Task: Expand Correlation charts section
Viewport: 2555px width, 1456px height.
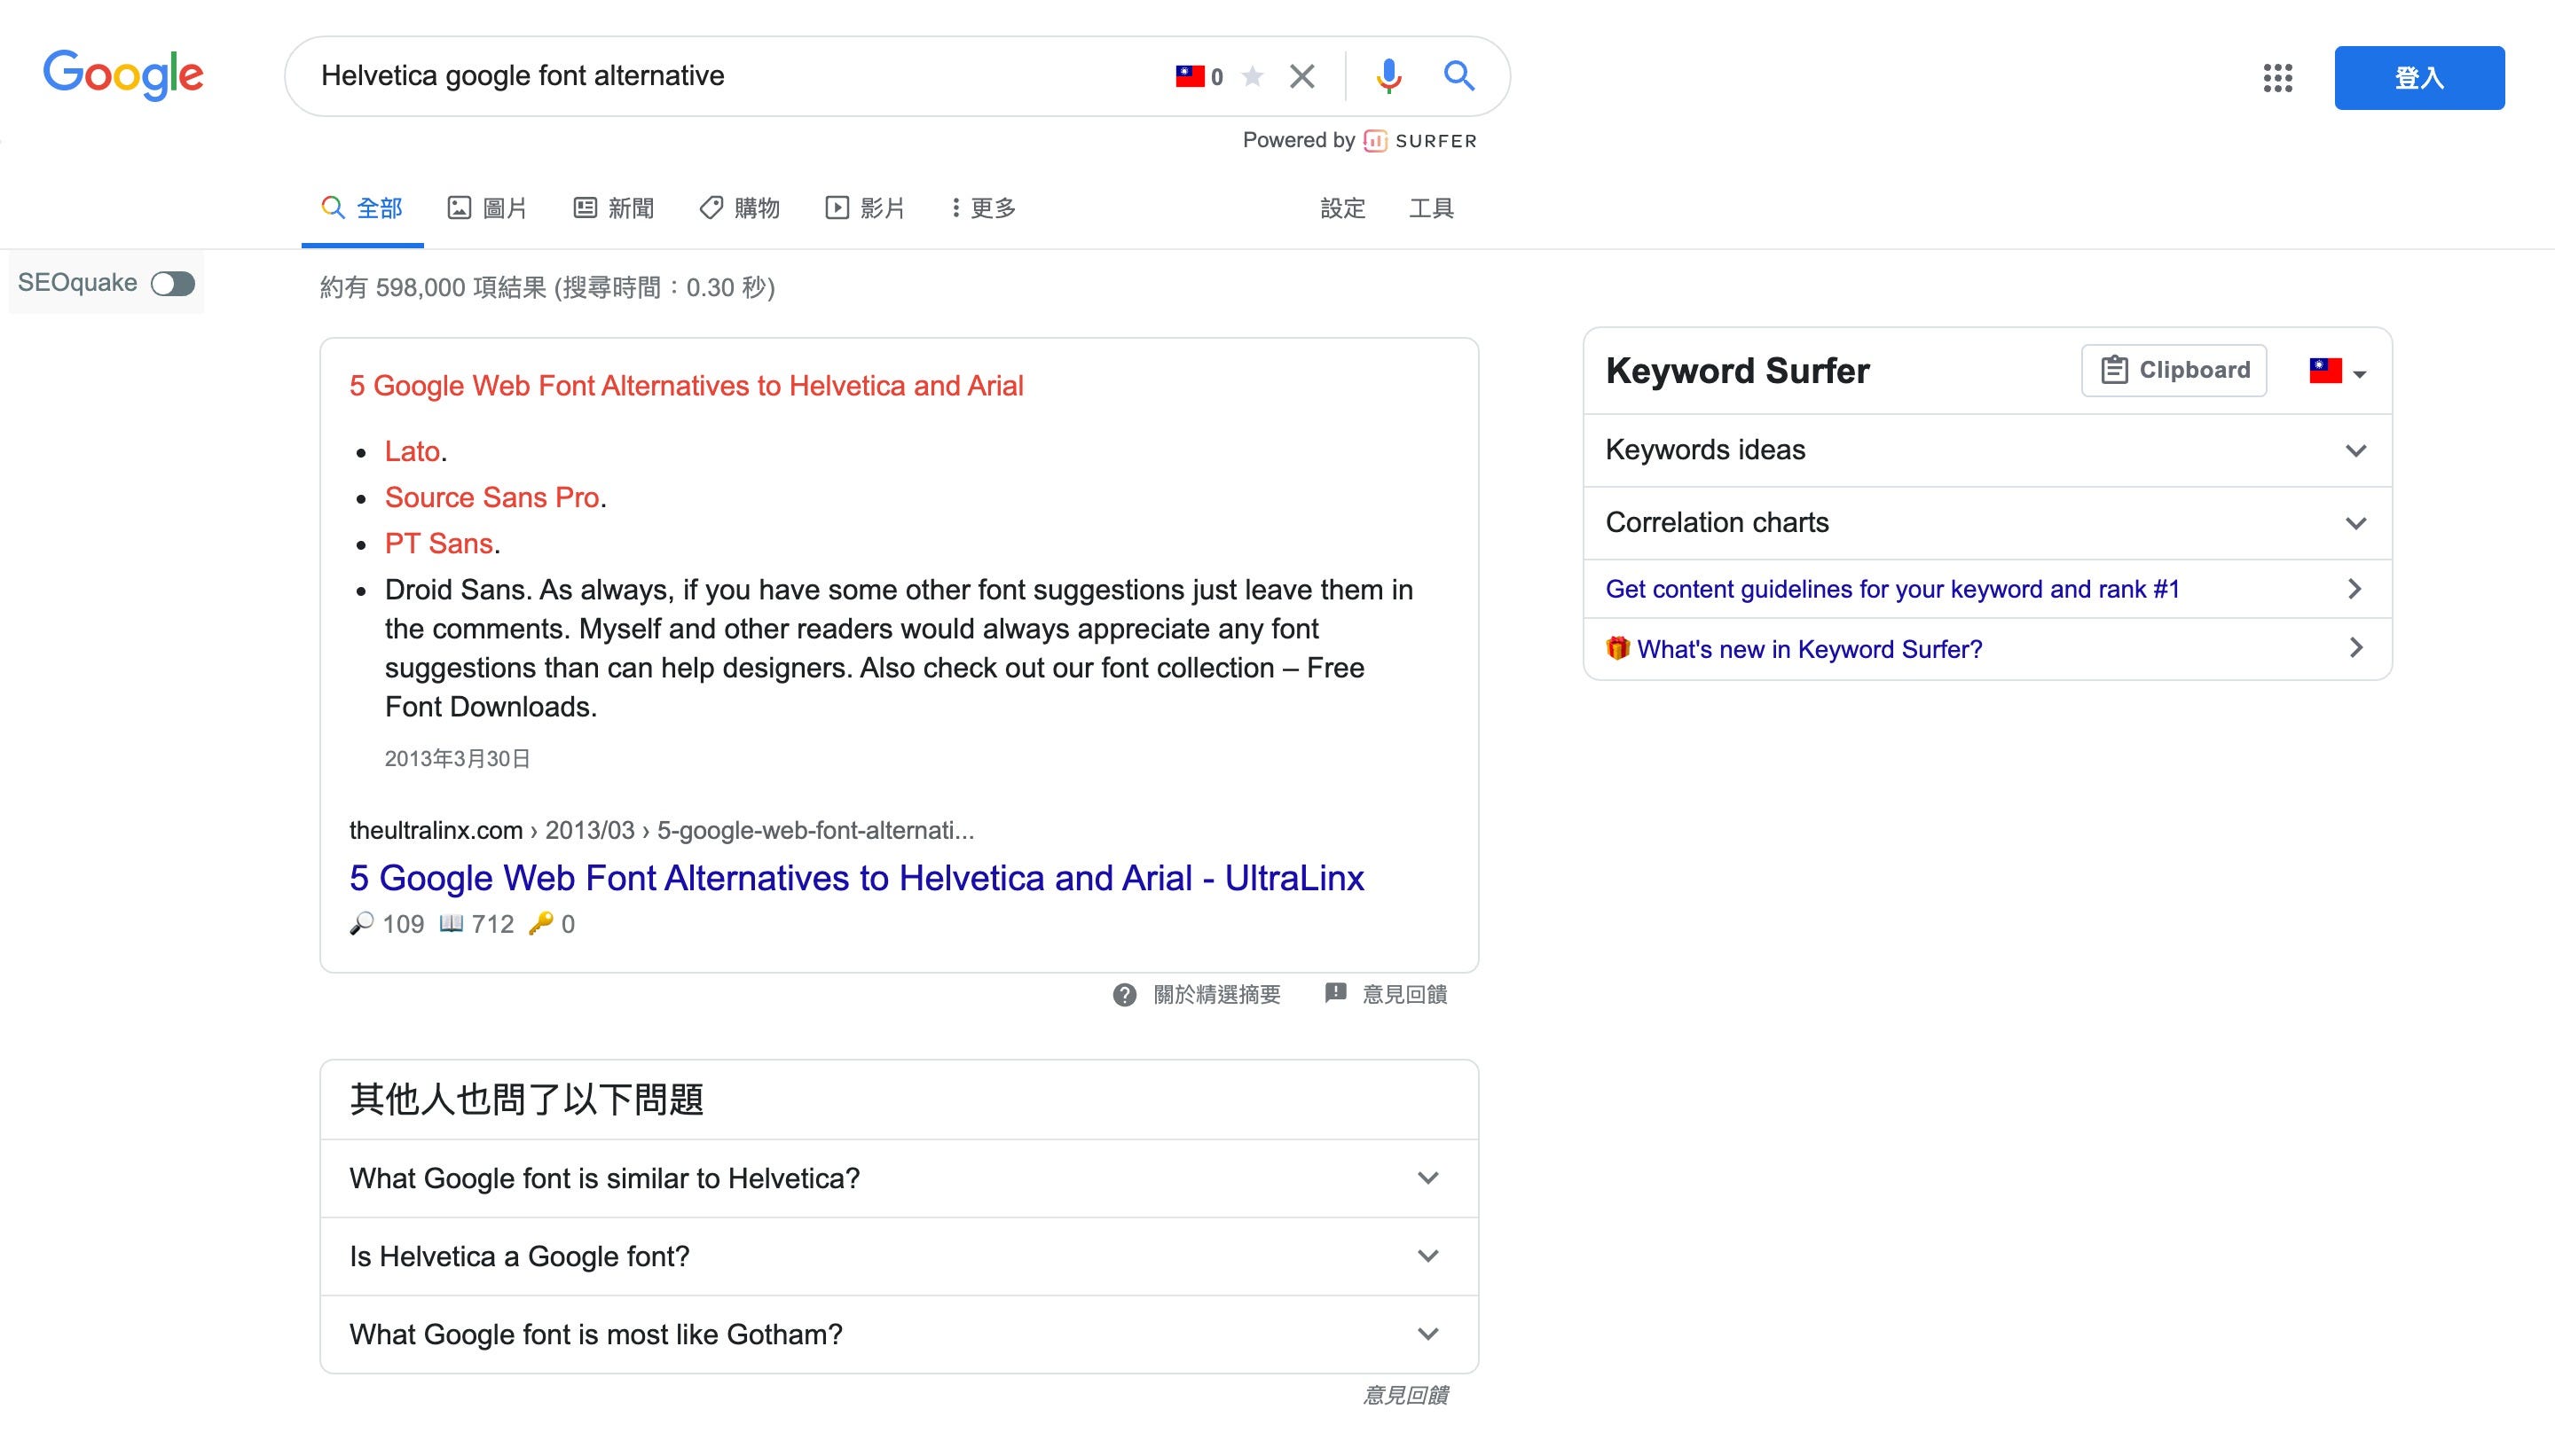Action: point(1988,523)
